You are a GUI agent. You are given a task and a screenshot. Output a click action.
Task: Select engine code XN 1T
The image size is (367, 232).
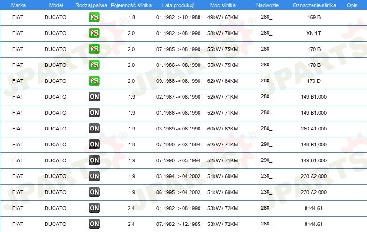[x=313, y=33]
